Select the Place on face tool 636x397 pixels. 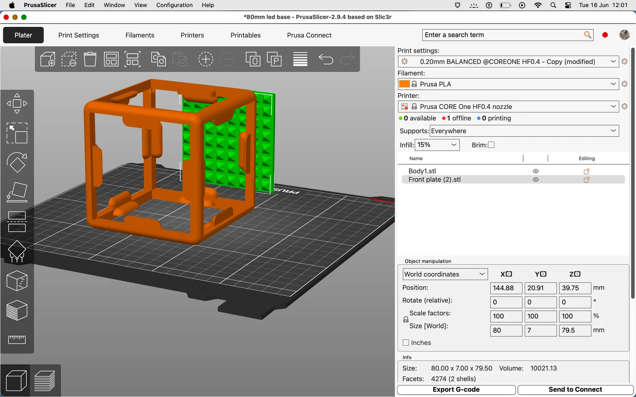[17, 192]
